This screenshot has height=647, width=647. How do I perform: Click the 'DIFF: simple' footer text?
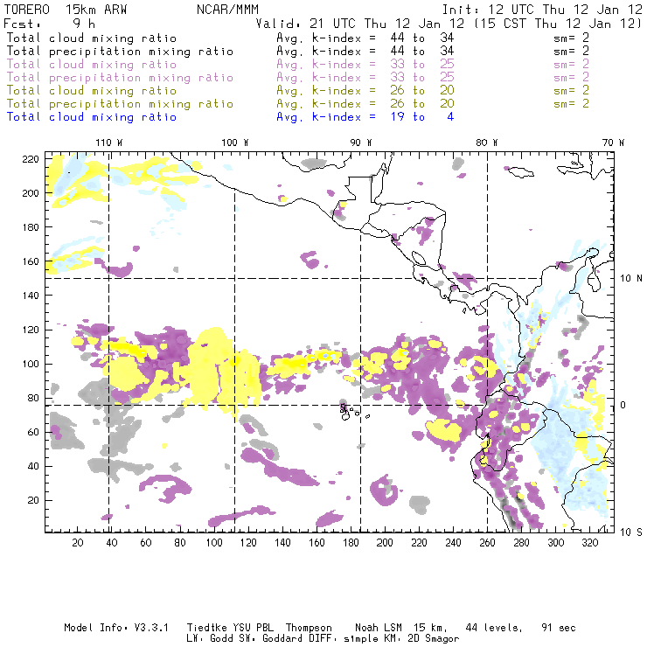[x=358, y=639]
